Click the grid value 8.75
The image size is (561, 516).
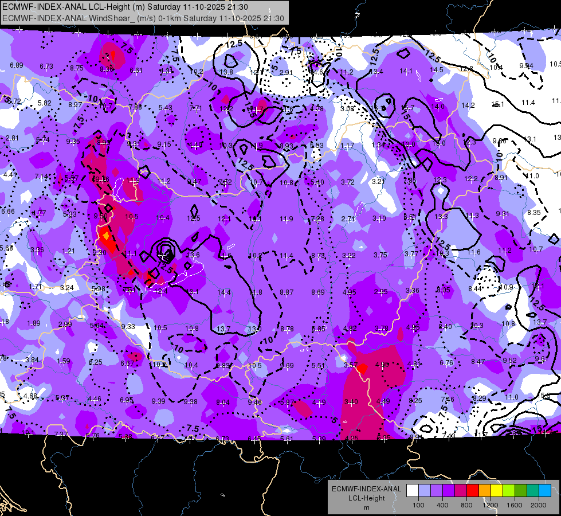coord(77,68)
